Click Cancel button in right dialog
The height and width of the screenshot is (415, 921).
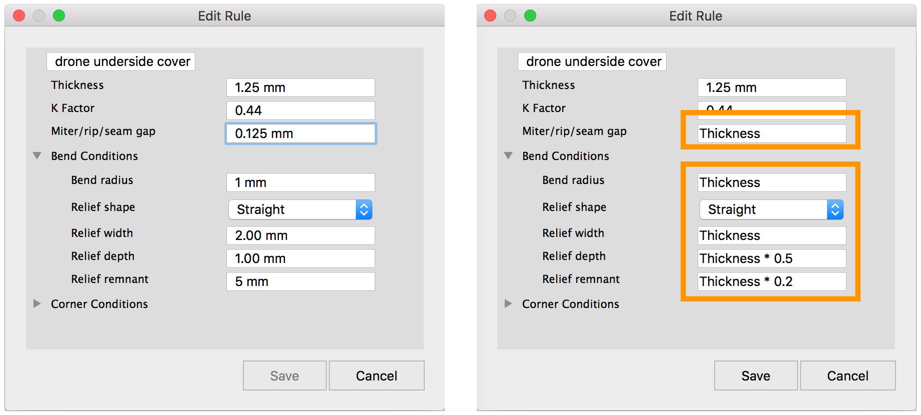coord(848,375)
